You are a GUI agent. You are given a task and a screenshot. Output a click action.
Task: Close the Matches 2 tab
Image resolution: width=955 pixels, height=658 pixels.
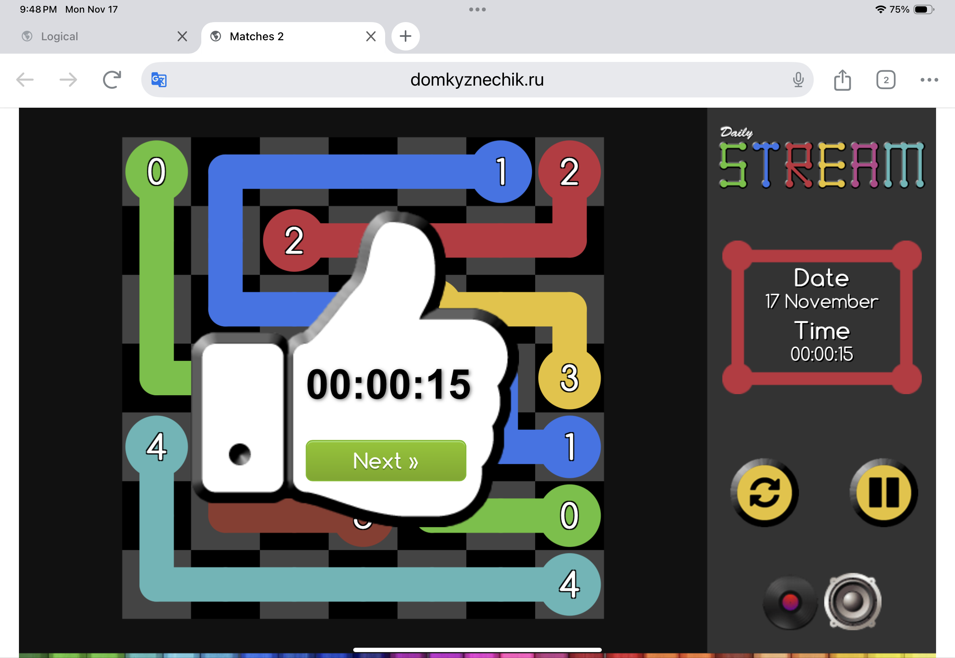pos(370,36)
